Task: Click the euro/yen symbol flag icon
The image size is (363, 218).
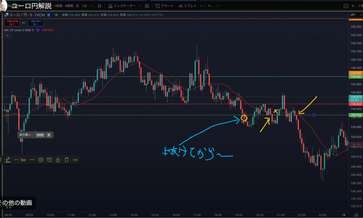Action: (x=6, y=15)
